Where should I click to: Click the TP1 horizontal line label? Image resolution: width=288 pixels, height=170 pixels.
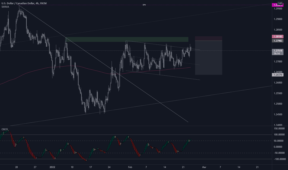coord(144,5)
